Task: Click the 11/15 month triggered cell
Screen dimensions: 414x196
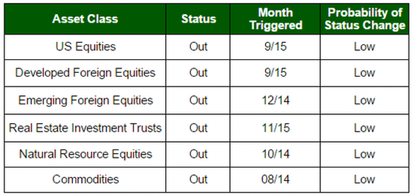Action: click(275, 128)
